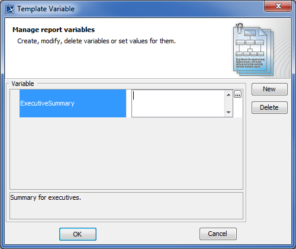
Task: Click the ellipsis button beside value field
Action: click(x=237, y=94)
